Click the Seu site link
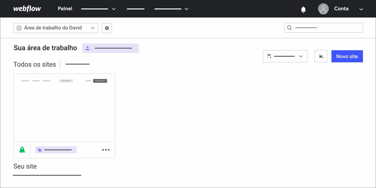The width and height of the screenshot is (376, 188). point(25,166)
